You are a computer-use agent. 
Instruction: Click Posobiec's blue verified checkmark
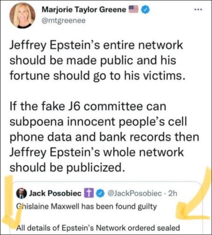100,194
